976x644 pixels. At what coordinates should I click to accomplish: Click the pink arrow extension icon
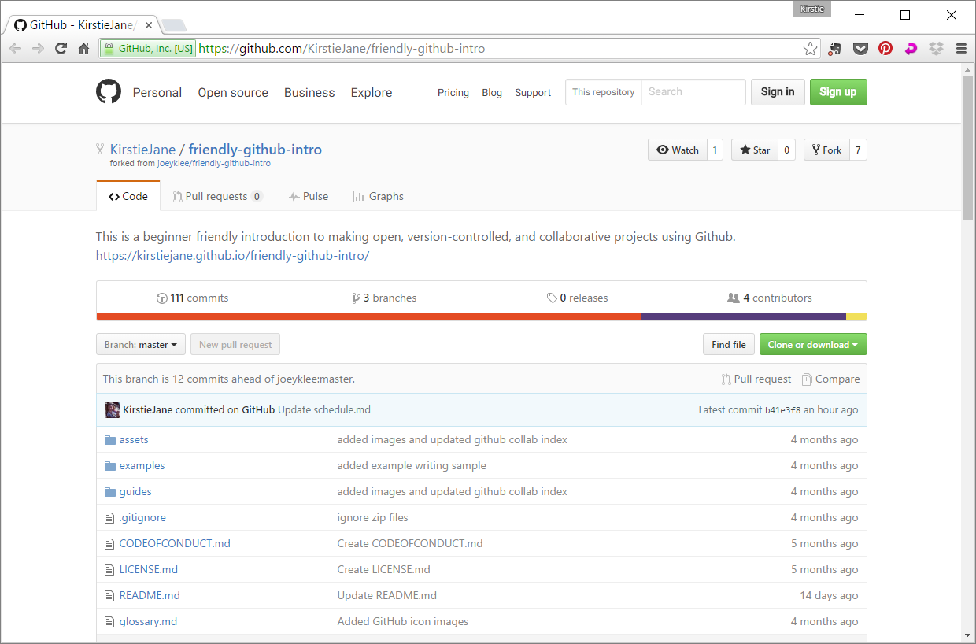(911, 49)
